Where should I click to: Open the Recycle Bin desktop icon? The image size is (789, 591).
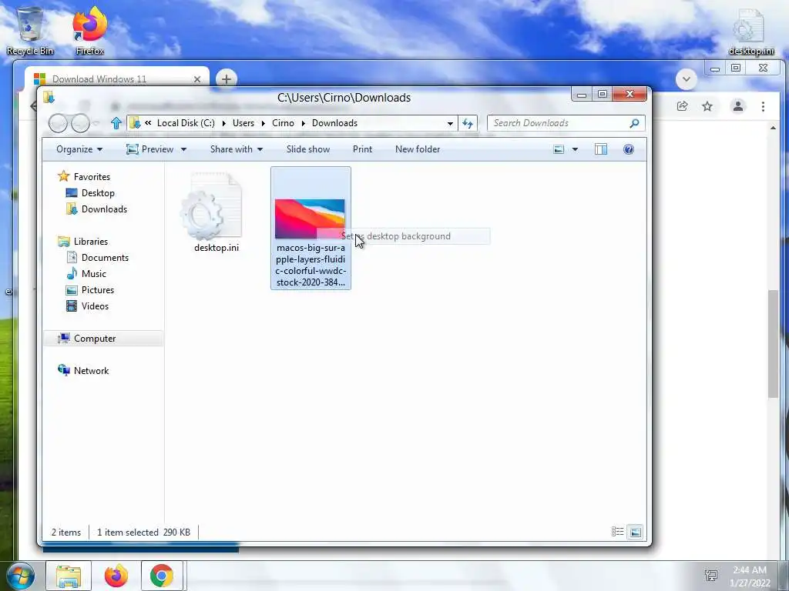(30, 32)
